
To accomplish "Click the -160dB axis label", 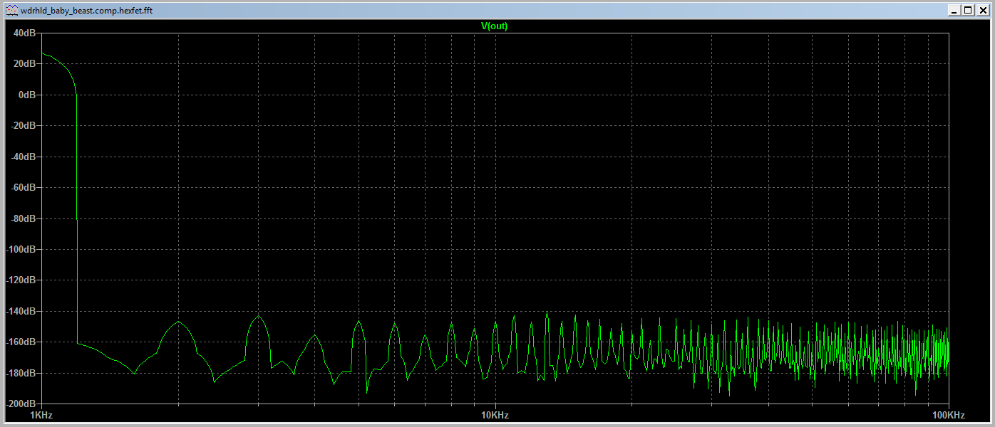I will pos(21,342).
